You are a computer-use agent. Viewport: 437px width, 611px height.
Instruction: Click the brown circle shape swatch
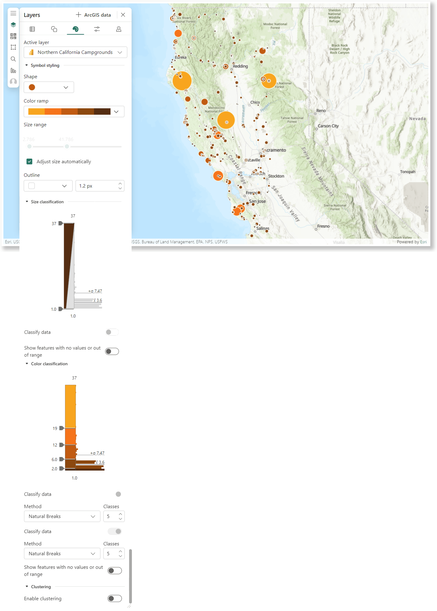click(32, 87)
